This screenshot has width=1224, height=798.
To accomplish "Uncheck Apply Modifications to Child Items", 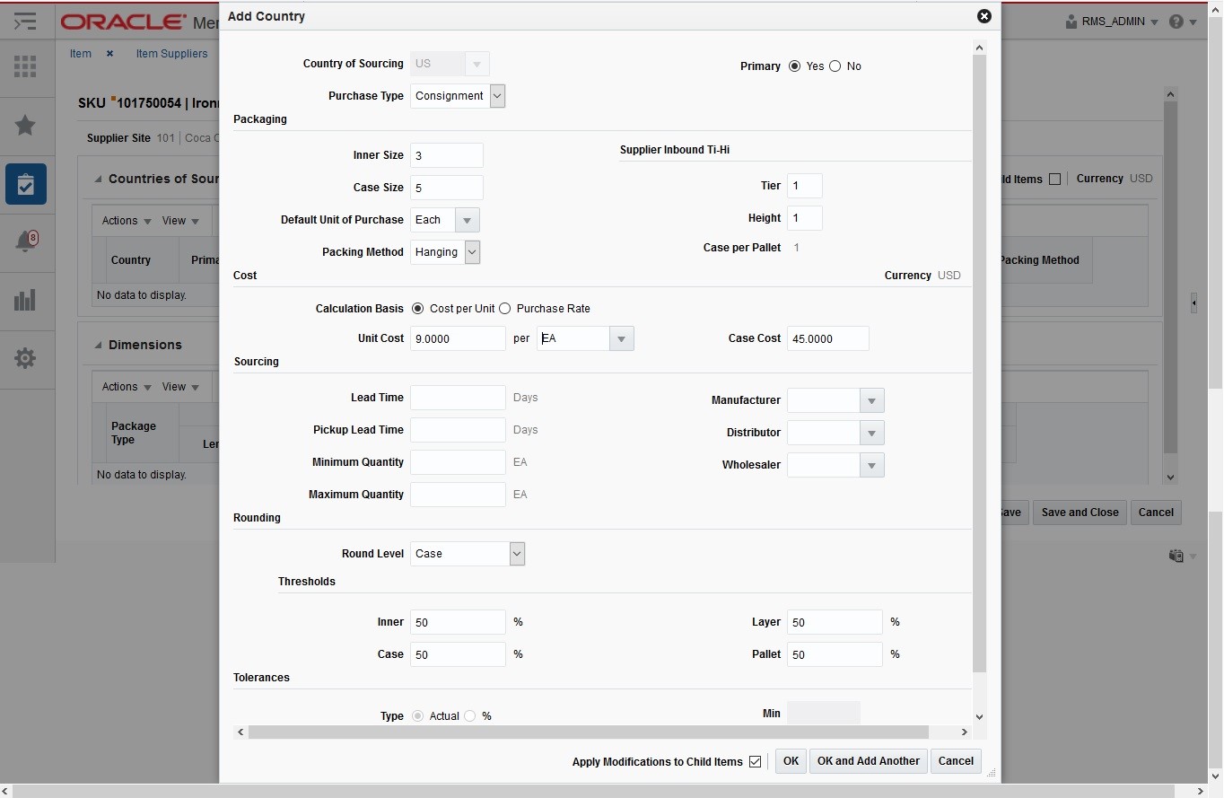I will click(x=756, y=761).
